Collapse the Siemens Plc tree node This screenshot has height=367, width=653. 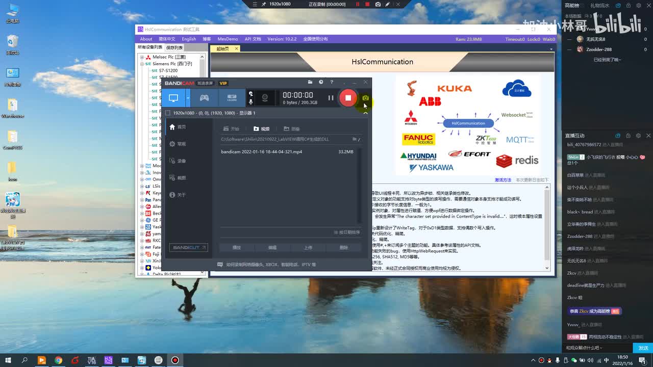click(142, 64)
